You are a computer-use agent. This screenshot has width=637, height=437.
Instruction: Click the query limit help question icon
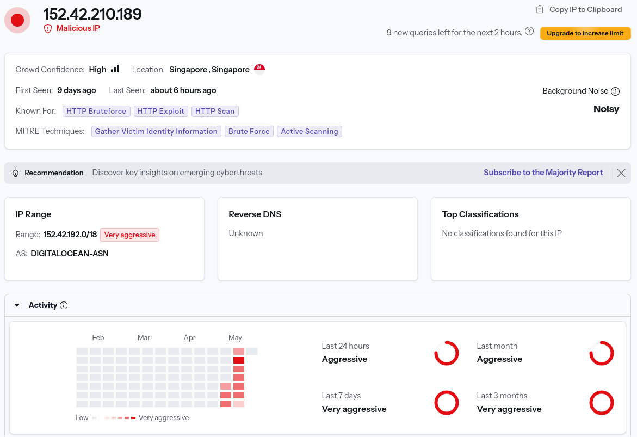click(x=529, y=32)
